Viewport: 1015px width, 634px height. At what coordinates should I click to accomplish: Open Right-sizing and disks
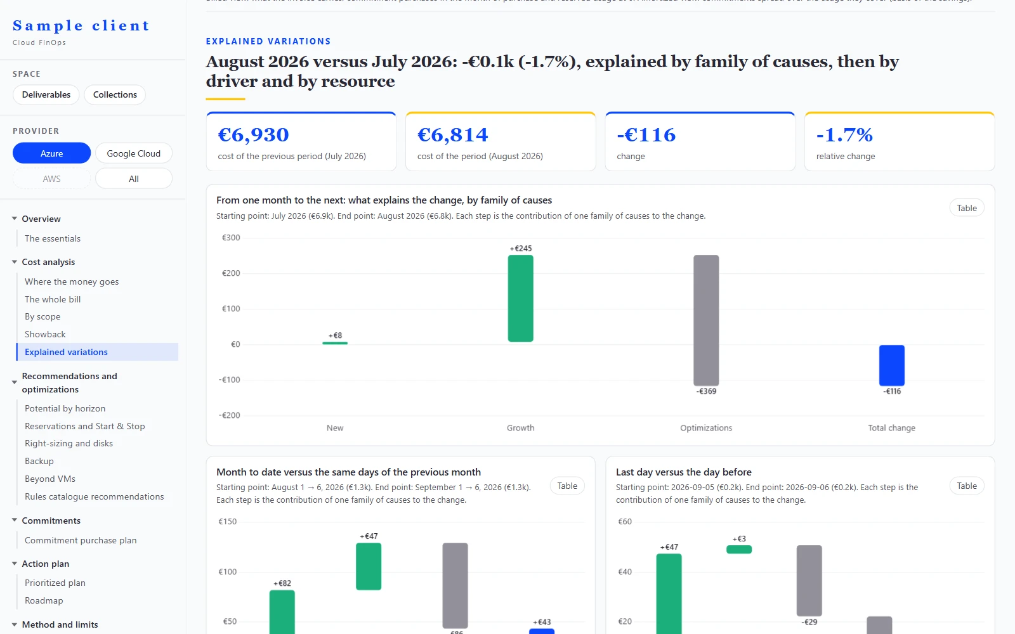(69, 443)
